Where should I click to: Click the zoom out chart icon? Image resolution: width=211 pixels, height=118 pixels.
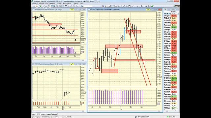coord(121,6)
